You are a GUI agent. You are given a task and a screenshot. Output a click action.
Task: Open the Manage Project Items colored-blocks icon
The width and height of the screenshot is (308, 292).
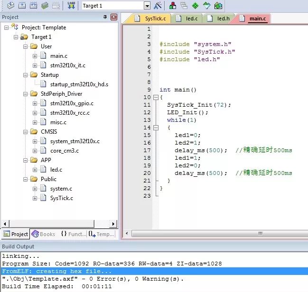pos(173,6)
